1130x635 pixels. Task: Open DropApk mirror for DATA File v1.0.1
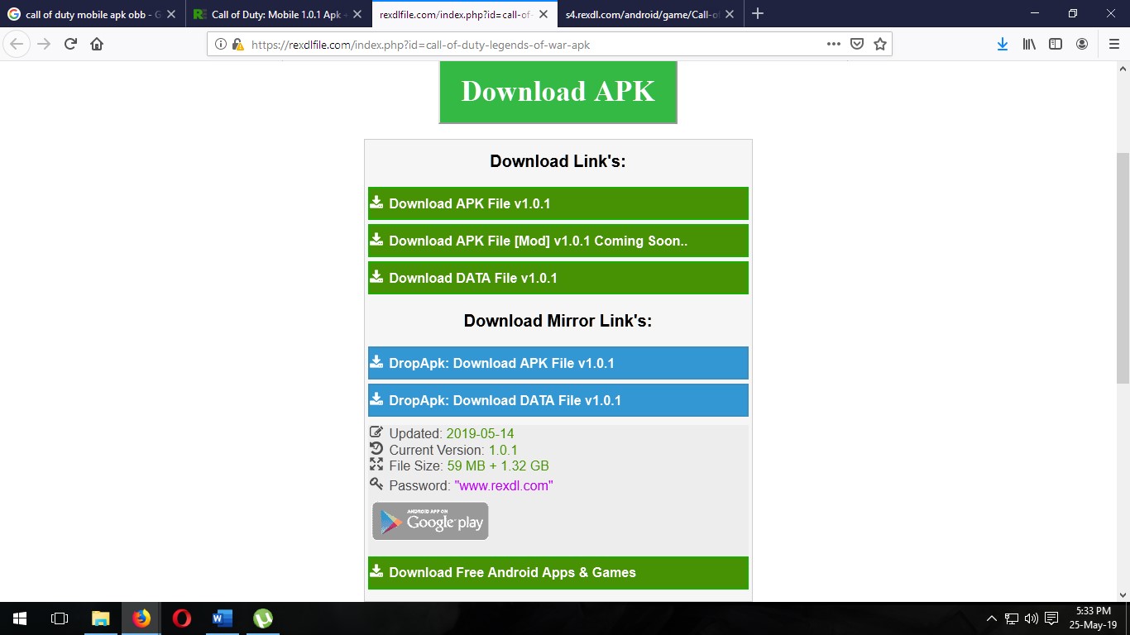click(558, 399)
